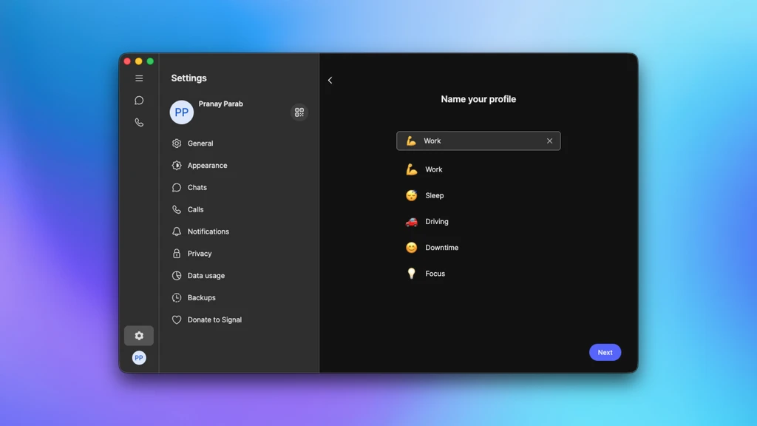Open the chats icon in left rail

(x=139, y=101)
